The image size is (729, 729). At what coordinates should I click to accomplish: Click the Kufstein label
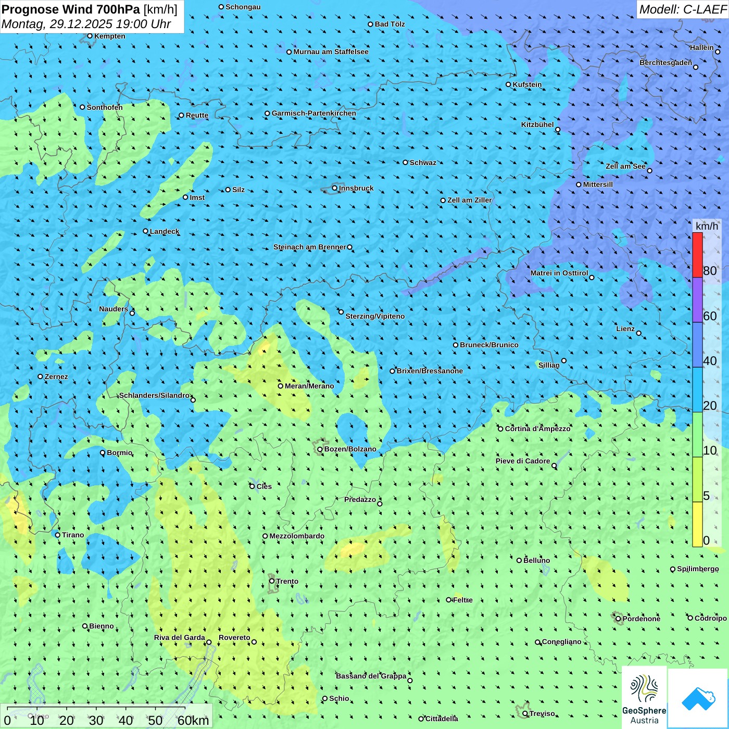click(x=527, y=84)
